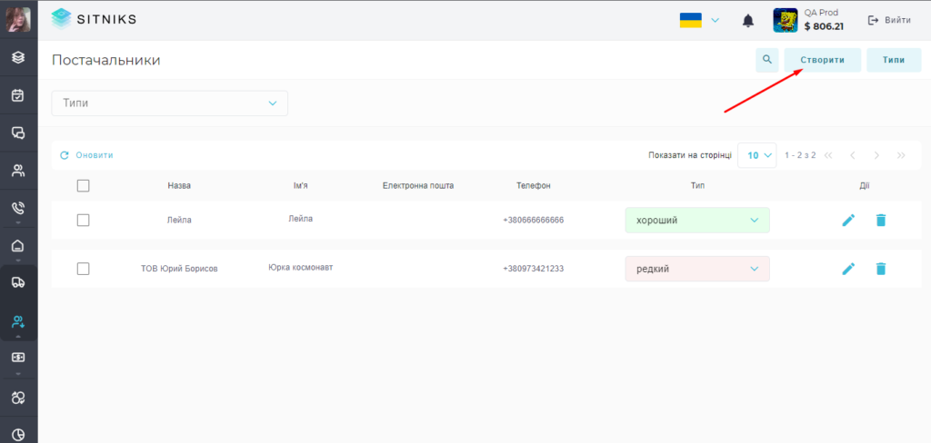The width and height of the screenshot is (931, 443).
Task: Go to last page arrow
Action: 901,155
